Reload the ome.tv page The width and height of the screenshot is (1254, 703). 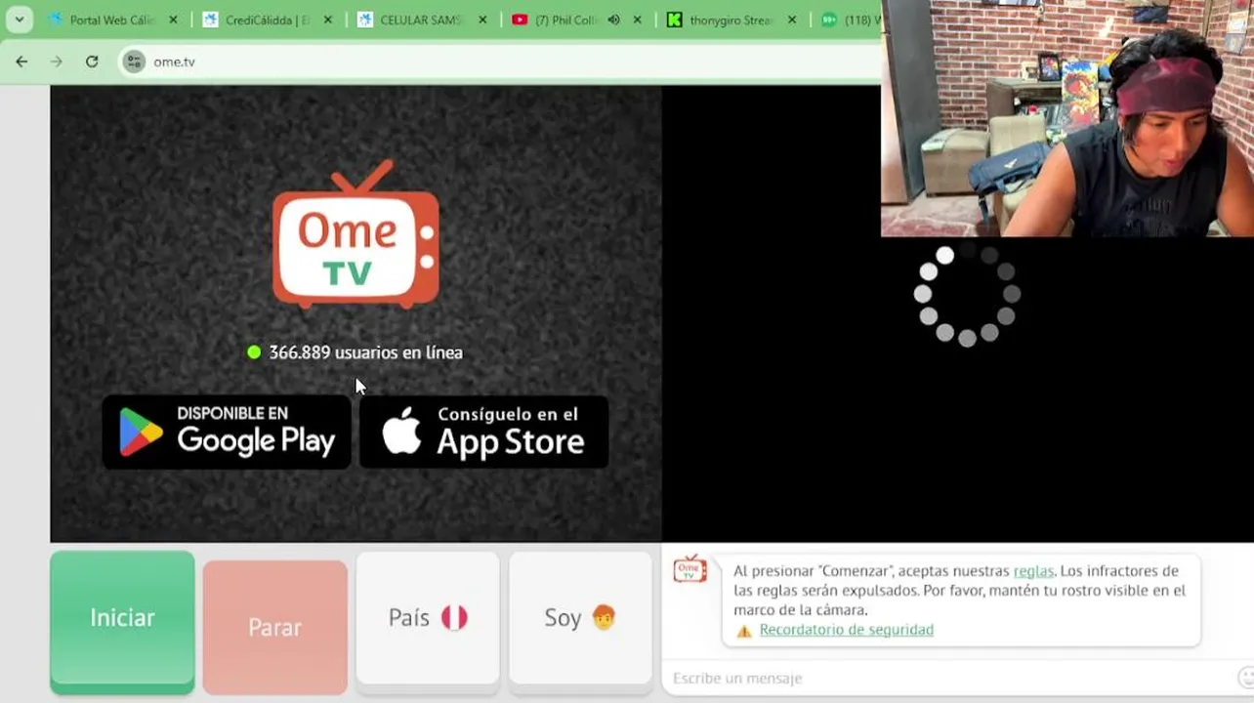pyautogui.click(x=92, y=62)
